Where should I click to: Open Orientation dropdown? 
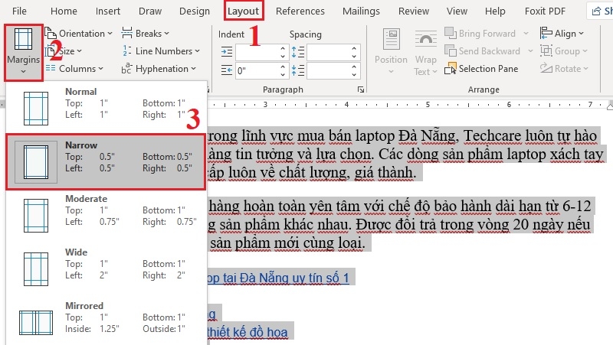[79, 34]
